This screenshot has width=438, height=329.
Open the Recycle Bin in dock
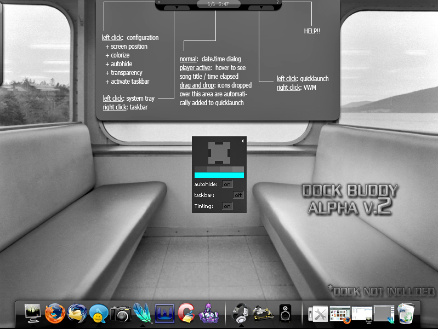[x=406, y=313]
